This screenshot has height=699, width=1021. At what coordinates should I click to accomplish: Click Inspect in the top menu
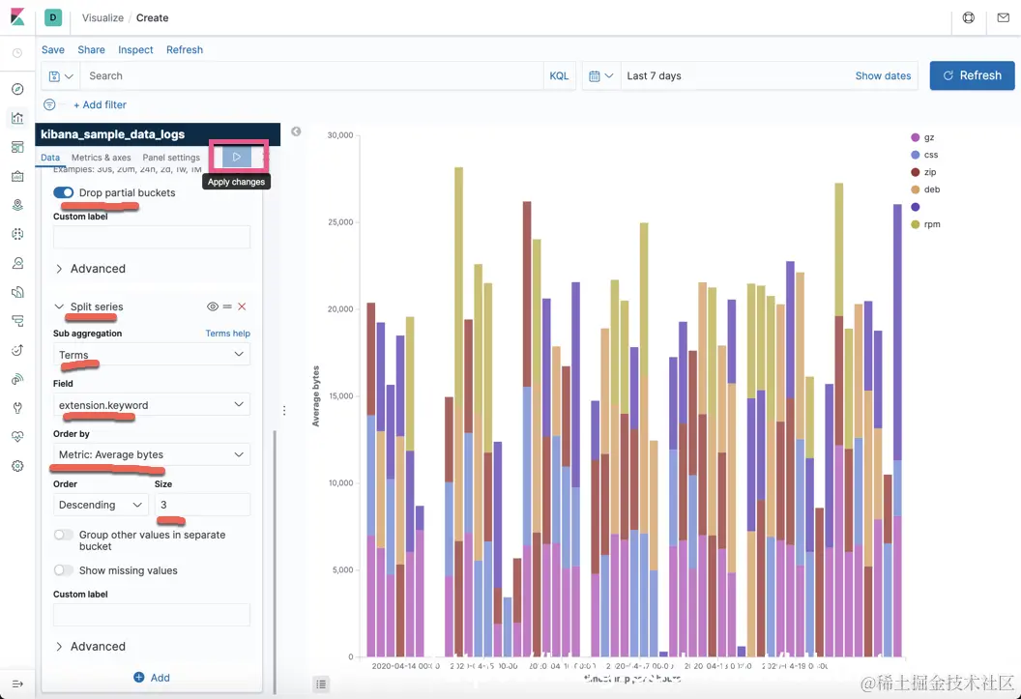click(x=135, y=49)
